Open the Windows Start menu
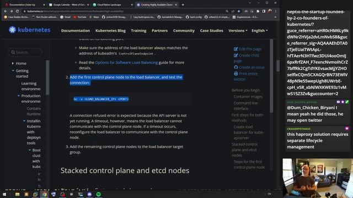The width and height of the screenshot is (353, 198). point(4,194)
